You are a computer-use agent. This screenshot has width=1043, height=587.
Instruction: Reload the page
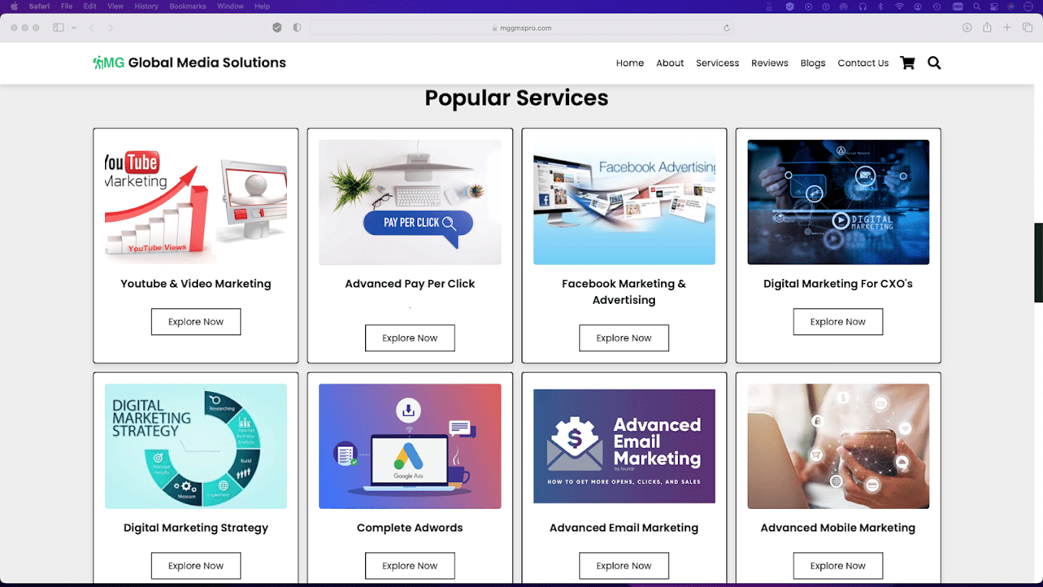click(726, 28)
